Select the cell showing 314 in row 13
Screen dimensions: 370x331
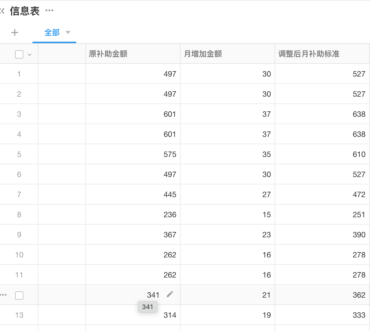[x=133, y=315]
